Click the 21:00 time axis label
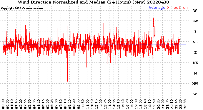This screenshot has width=203, height=110. click(163, 104)
